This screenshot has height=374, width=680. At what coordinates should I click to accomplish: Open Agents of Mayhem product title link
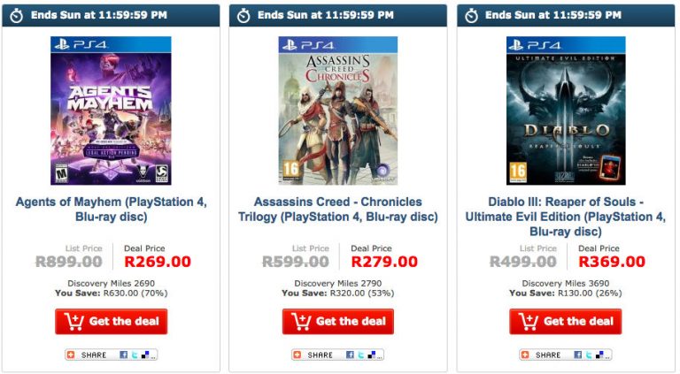pos(111,209)
